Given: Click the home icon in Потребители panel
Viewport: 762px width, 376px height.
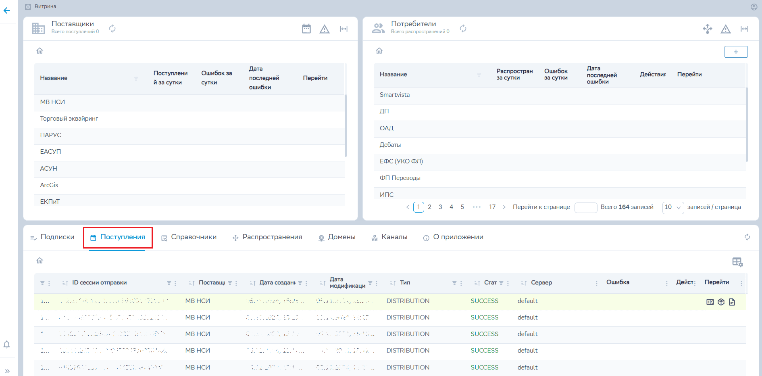Looking at the screenshot, I should point(379,51).
